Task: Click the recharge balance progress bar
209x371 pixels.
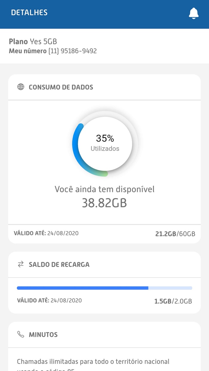Action: coord(105,288)
